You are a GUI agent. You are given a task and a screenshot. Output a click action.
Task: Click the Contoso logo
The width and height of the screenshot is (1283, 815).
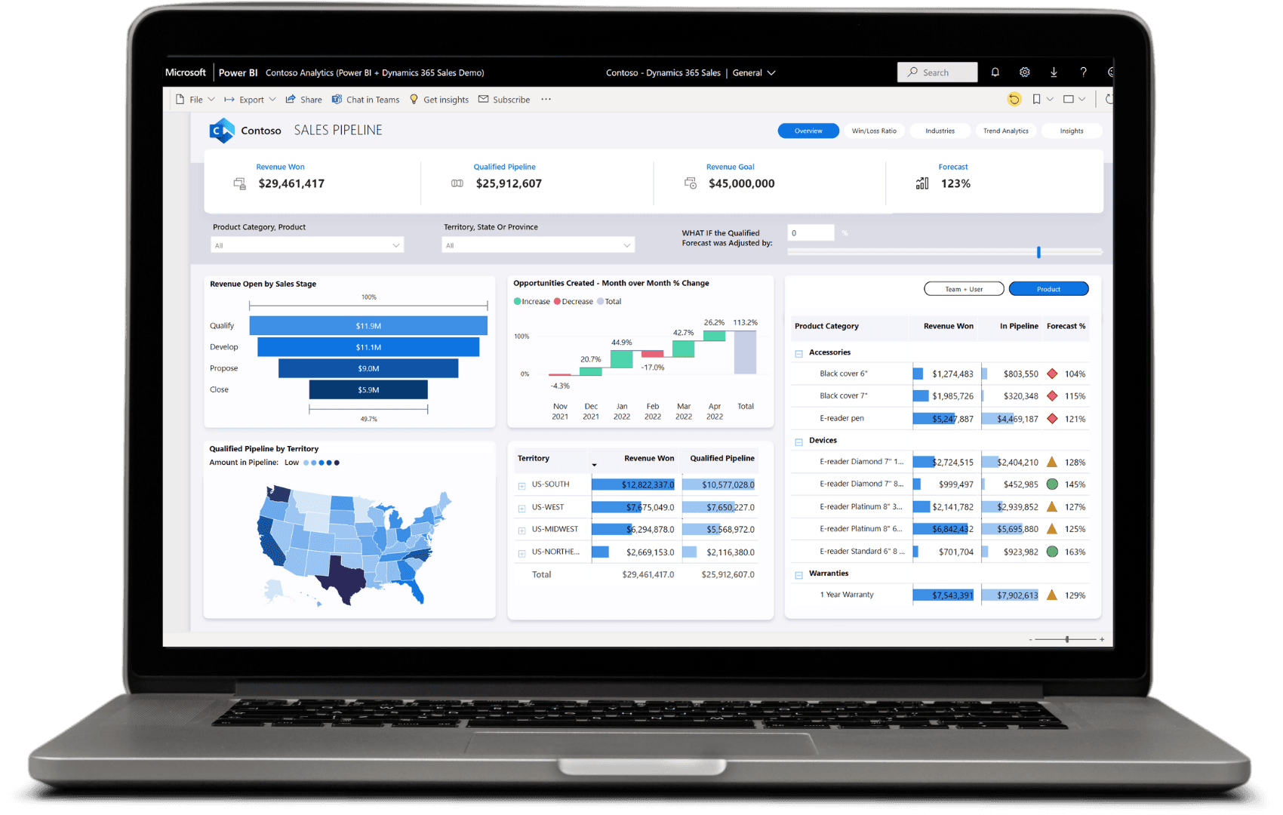(222, 131)
